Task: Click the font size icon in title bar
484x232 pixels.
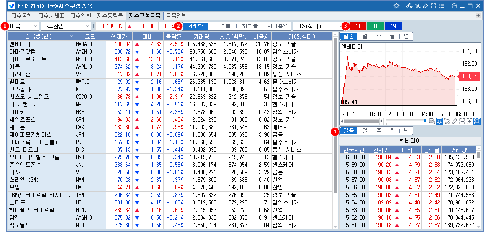Action: click(x=417, y=6)
